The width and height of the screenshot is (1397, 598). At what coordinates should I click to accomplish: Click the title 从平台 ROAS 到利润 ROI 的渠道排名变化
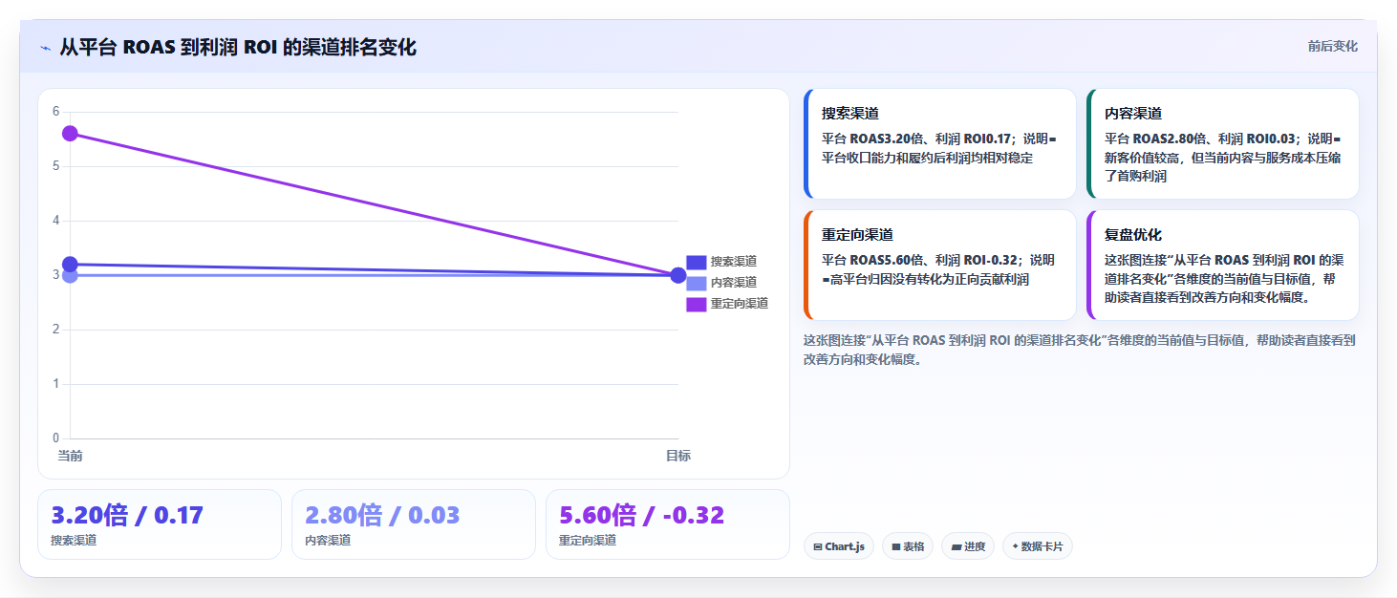(238, 47)
